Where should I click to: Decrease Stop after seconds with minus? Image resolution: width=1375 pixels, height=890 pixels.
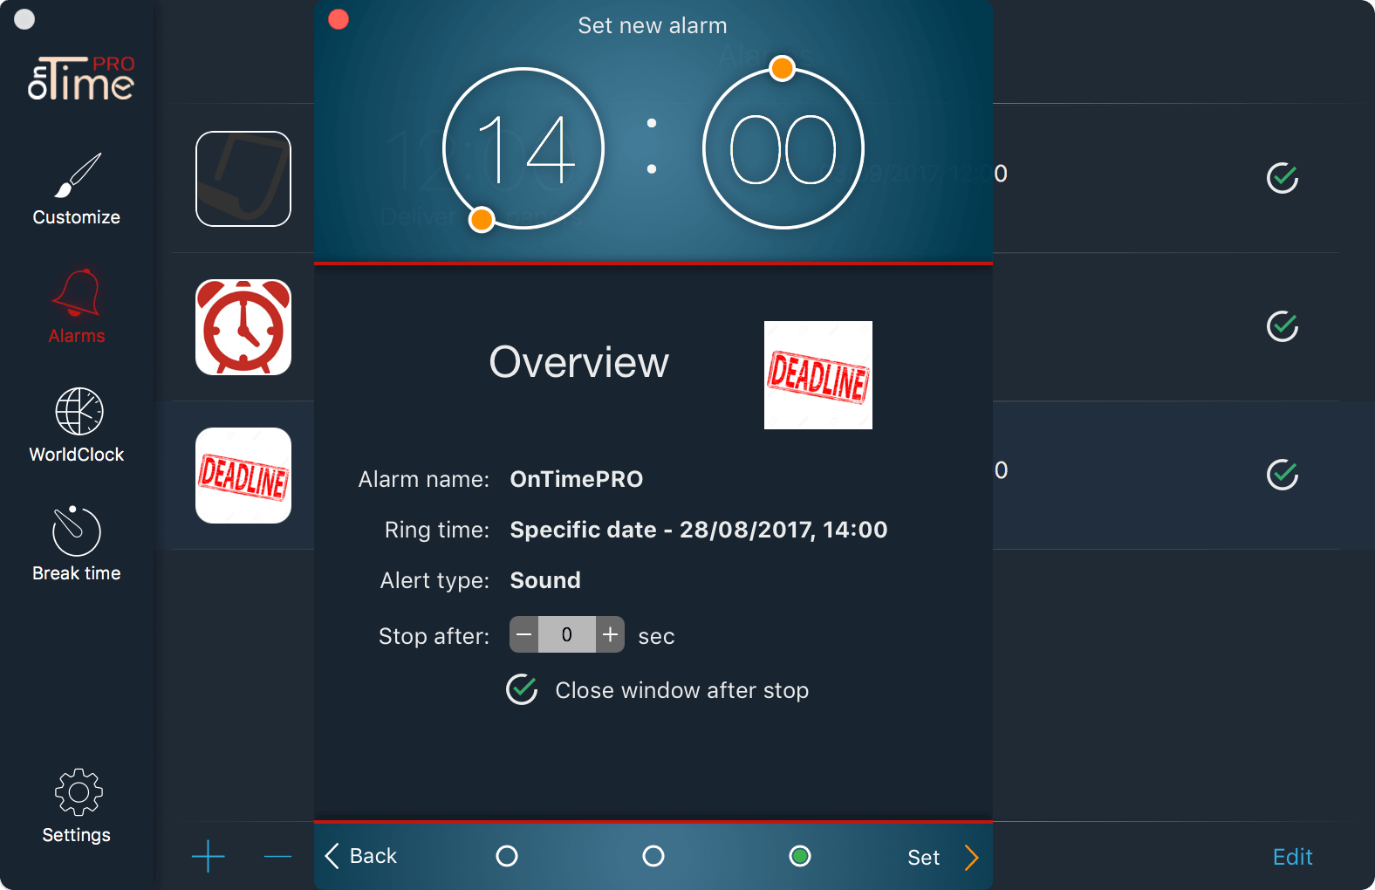(523, 634)
